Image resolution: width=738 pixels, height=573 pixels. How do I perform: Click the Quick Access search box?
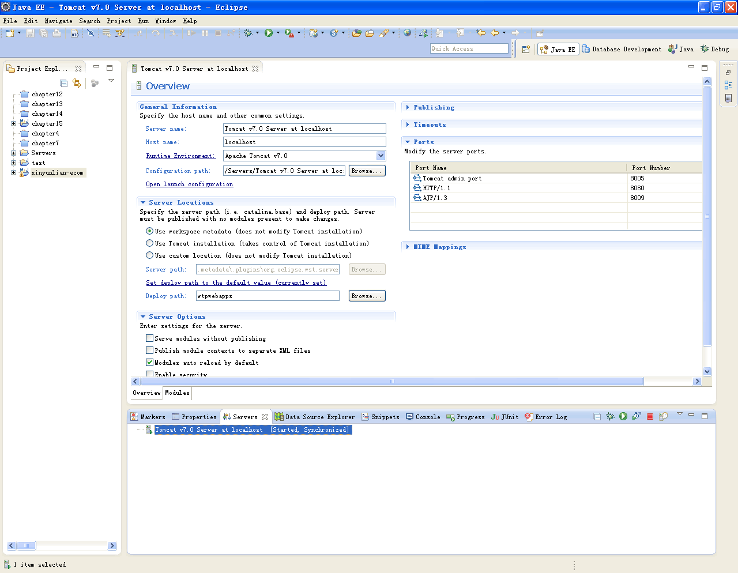point(469,48)
